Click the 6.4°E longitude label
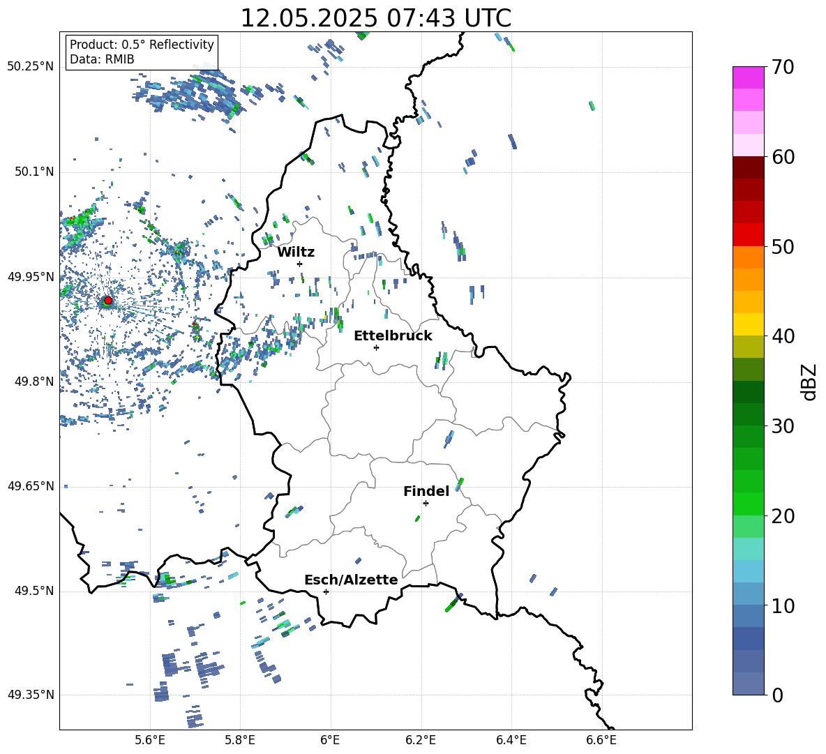The width and height of the screenshot is (826, 754). pos(511,740)
